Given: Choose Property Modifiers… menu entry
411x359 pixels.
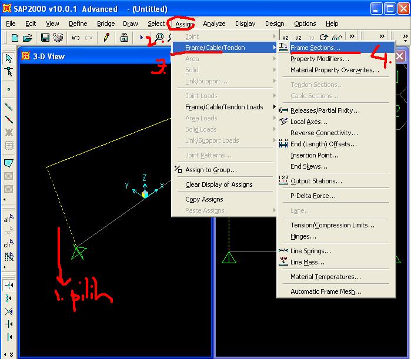Looking at the screenshot, I should 336,59.
